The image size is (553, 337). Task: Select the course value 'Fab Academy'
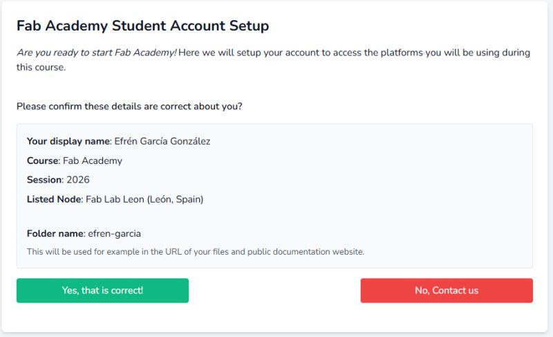(93, 161)
